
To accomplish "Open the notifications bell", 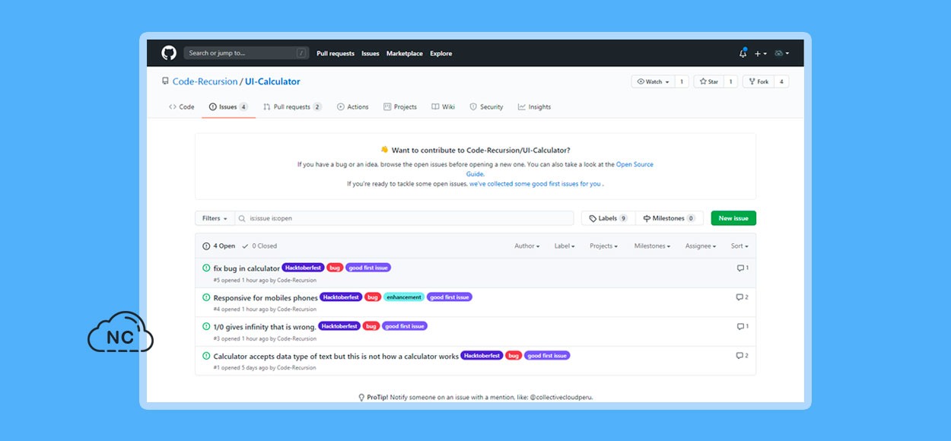I will [743, 53].
